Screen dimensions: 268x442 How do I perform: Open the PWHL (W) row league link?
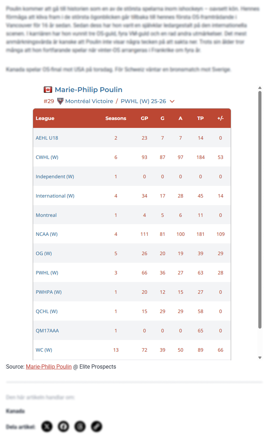point(47,273)
